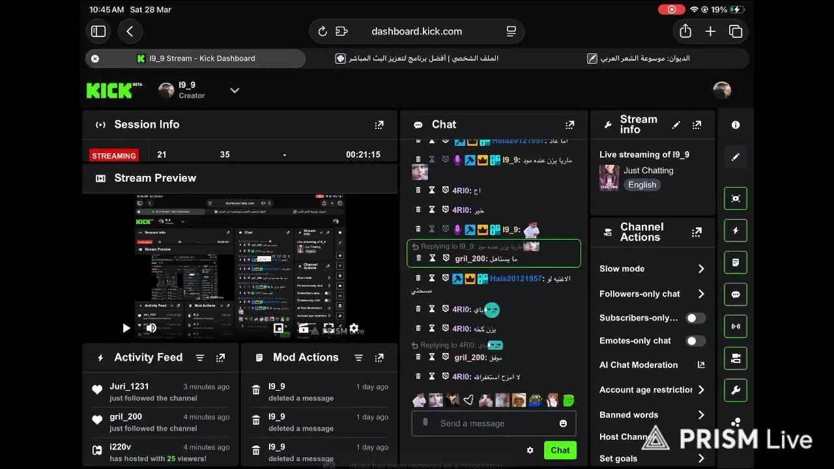The image size is (834, 469).
Task: Open a new Safari tab
Action: coord(711,31)
